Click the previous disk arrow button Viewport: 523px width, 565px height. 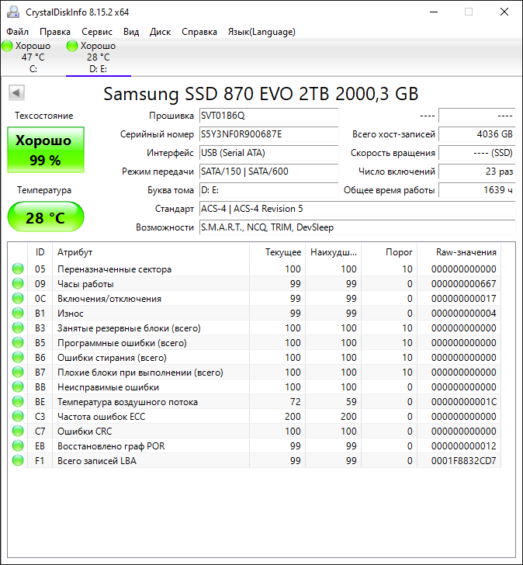(16, 93)
